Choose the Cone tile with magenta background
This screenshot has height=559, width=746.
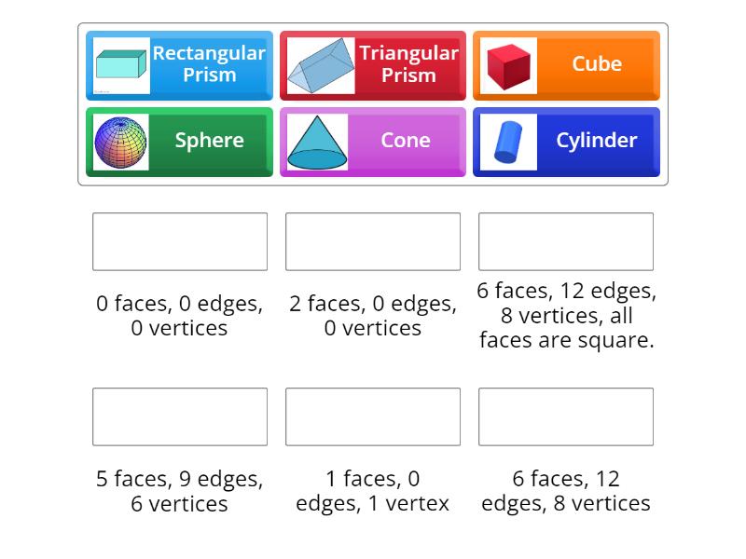(373, 141)
